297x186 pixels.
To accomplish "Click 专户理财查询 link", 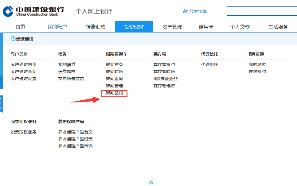I will click(x=23, y=72).
